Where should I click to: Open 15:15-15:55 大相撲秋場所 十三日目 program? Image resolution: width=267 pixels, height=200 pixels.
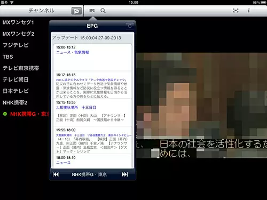92,113
